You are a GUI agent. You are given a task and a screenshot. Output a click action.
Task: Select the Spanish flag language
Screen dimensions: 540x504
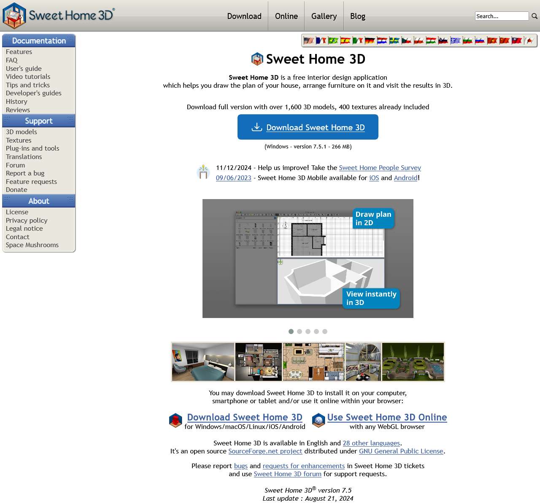click(x=346, y=40)
